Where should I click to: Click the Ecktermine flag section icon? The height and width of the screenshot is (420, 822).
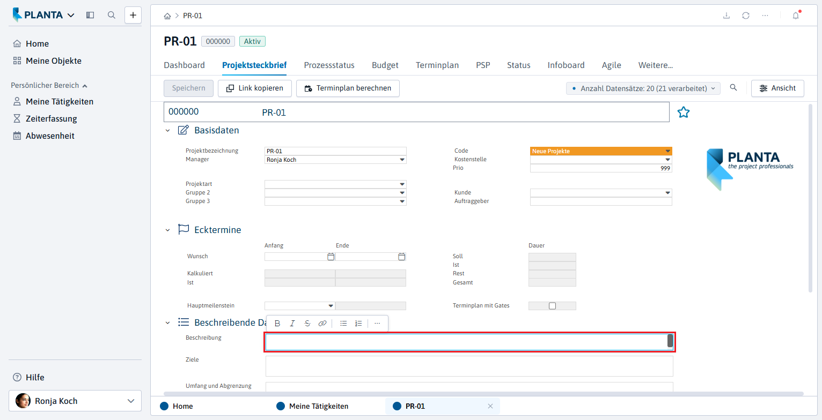coord(184,229)
